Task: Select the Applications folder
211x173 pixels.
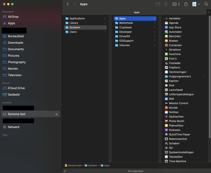Action: [85, 18]
